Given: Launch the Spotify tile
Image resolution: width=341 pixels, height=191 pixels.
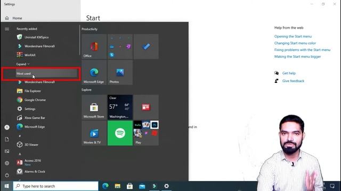Looking at the screenshot, I should click(120, 133).
